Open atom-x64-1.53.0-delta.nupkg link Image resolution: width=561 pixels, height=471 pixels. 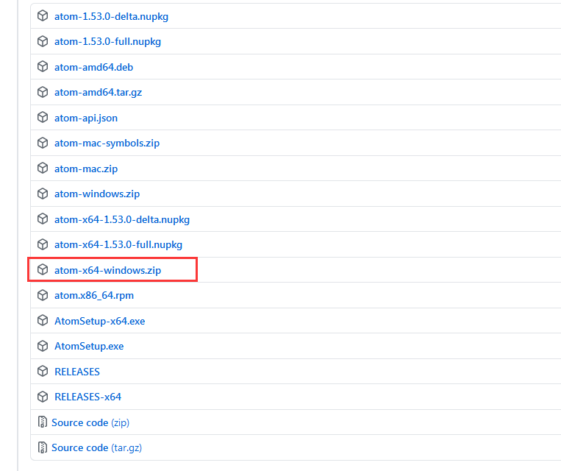click(122, 219)
